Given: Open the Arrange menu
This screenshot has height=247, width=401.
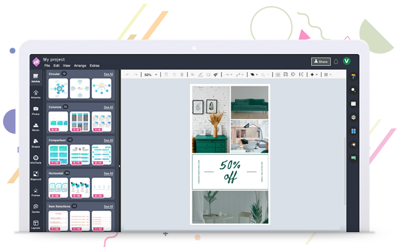Looking at the screenshot, I should [x=80, y=65].
